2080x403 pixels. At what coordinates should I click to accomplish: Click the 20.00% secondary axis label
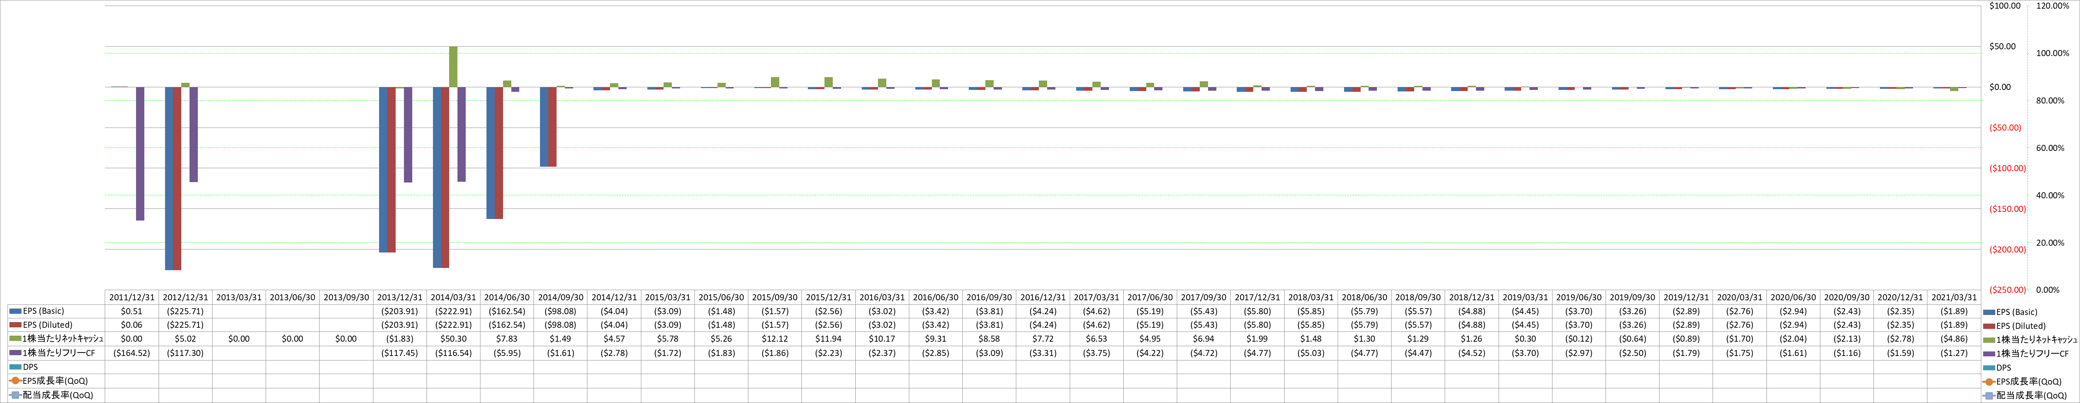tap(2049, 243)
